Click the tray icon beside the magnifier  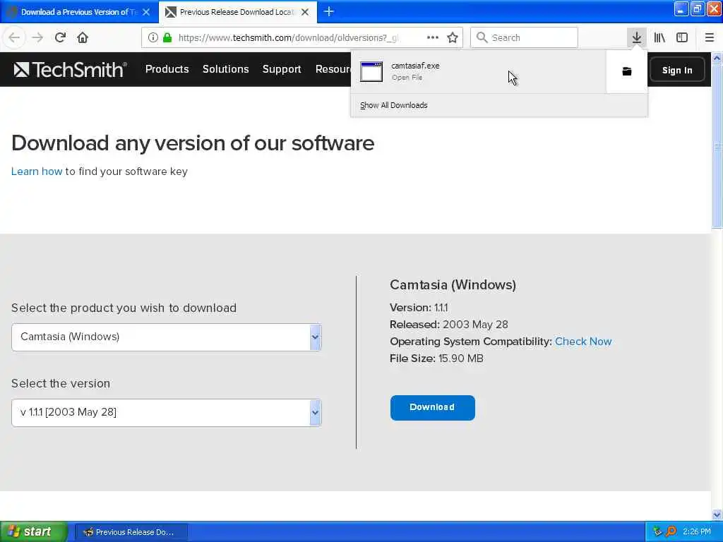[657, 531]
